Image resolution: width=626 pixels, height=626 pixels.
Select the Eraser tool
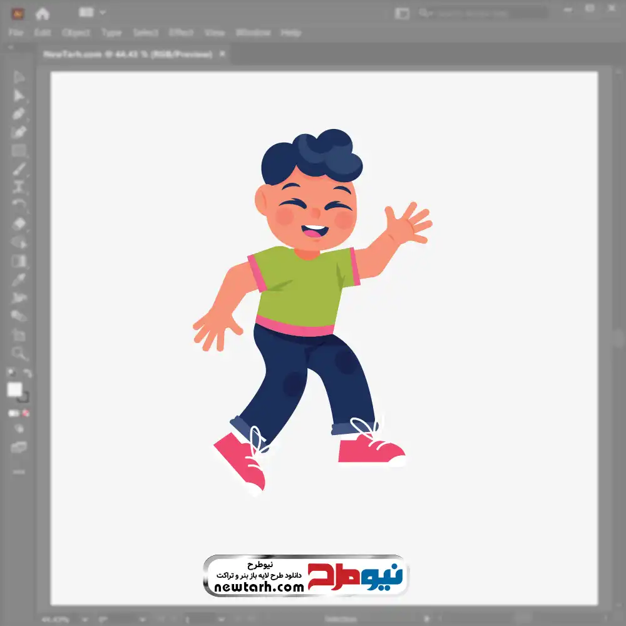(x=19, y=223)
